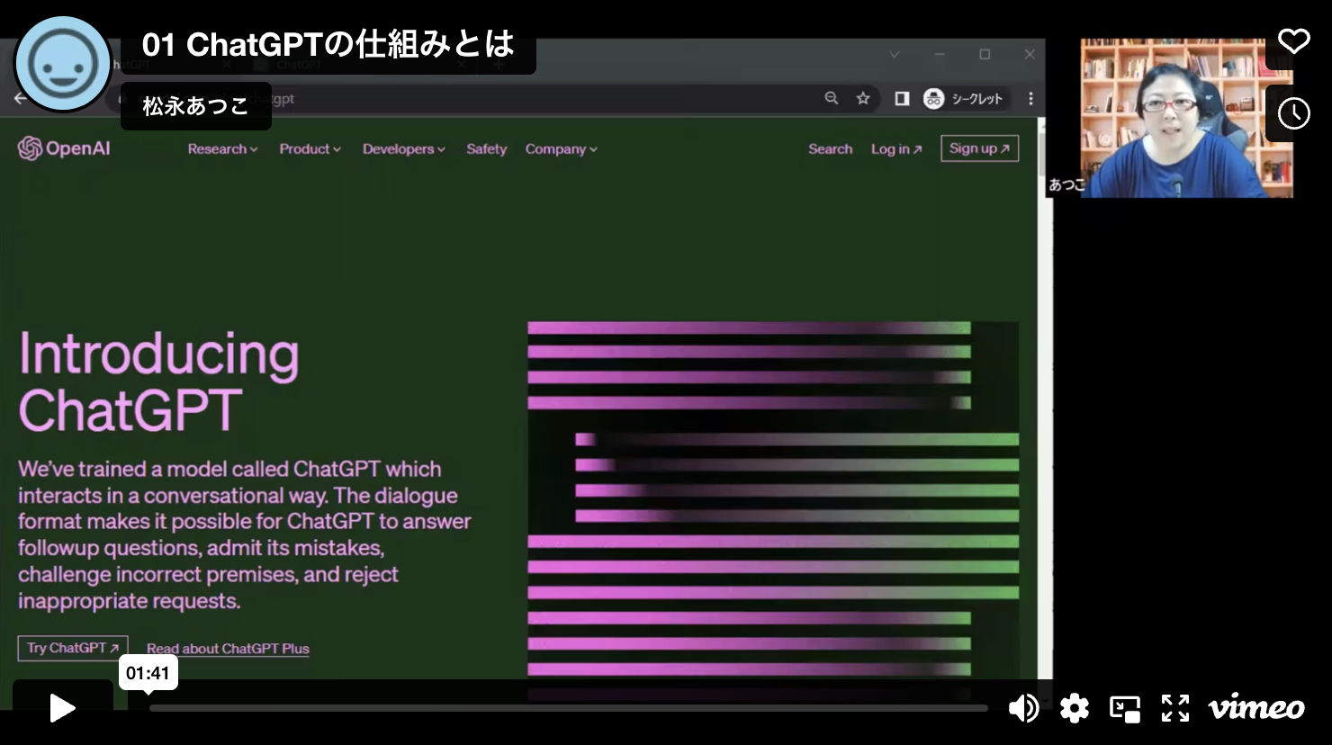Open the Safety menu item
The width and height of the screenshot is (1332, 745).
click(x=486, y=149)
